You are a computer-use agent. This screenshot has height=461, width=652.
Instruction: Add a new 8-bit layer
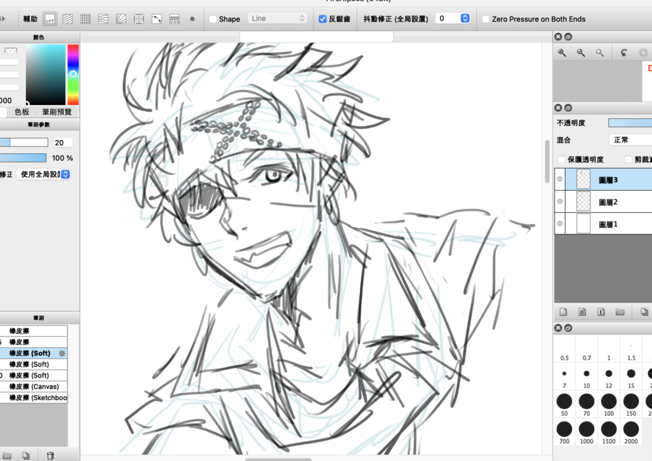pyautogui.click(x=582, y=312)
